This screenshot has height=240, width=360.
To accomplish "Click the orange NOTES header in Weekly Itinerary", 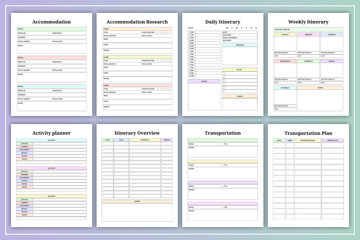I will point(320,88).
